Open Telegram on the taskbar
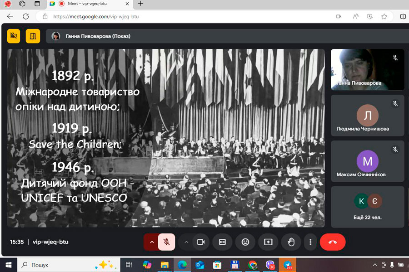409x272 pixels. point(288,265)
